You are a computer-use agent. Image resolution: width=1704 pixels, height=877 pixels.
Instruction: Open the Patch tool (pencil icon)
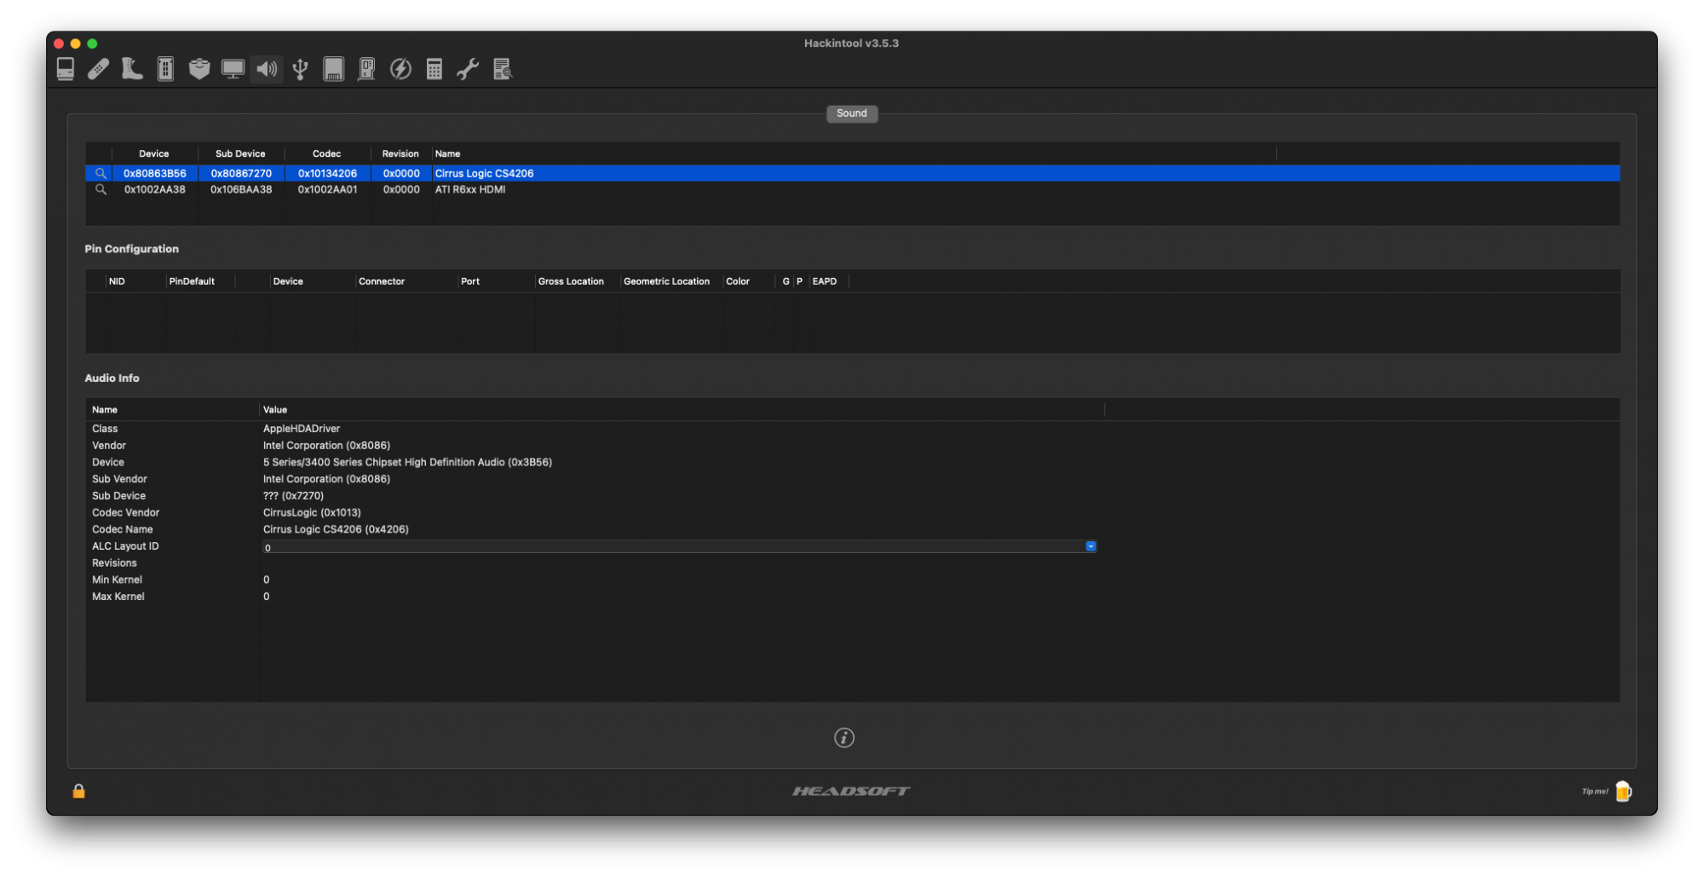pos(99,69)
